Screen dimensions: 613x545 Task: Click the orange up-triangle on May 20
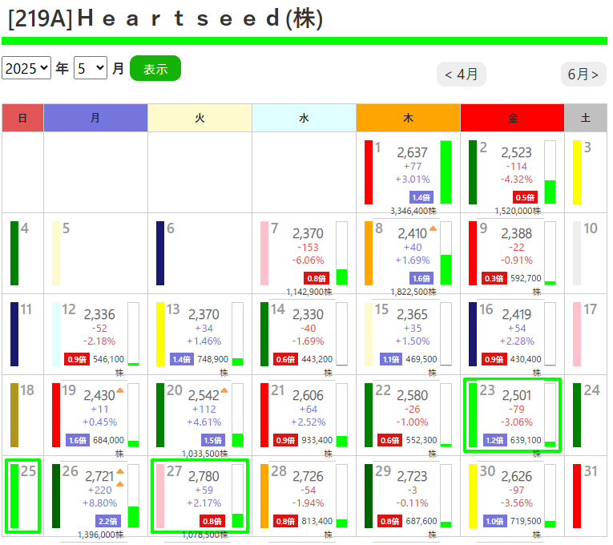(x=225, y=390)
